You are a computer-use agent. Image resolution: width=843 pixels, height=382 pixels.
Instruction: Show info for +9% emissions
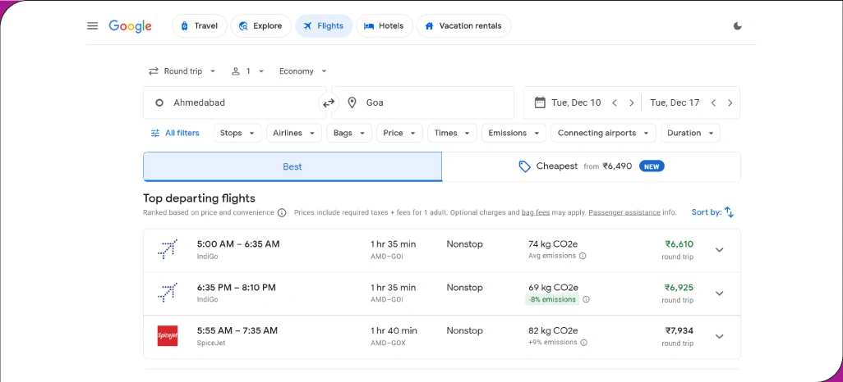(584, 343)
